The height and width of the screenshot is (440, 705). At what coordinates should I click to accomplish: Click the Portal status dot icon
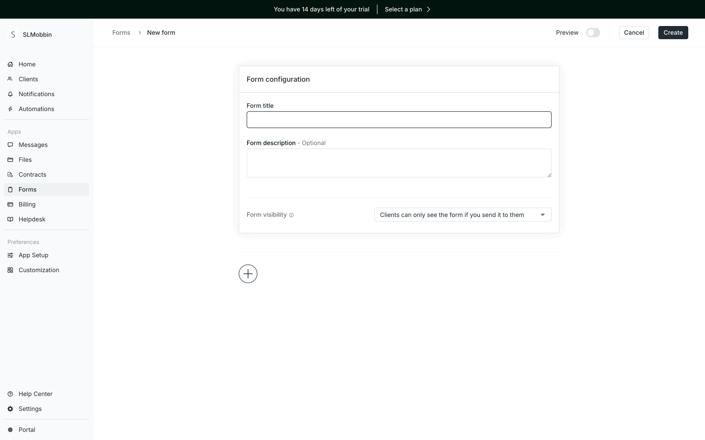click(10, 430)
